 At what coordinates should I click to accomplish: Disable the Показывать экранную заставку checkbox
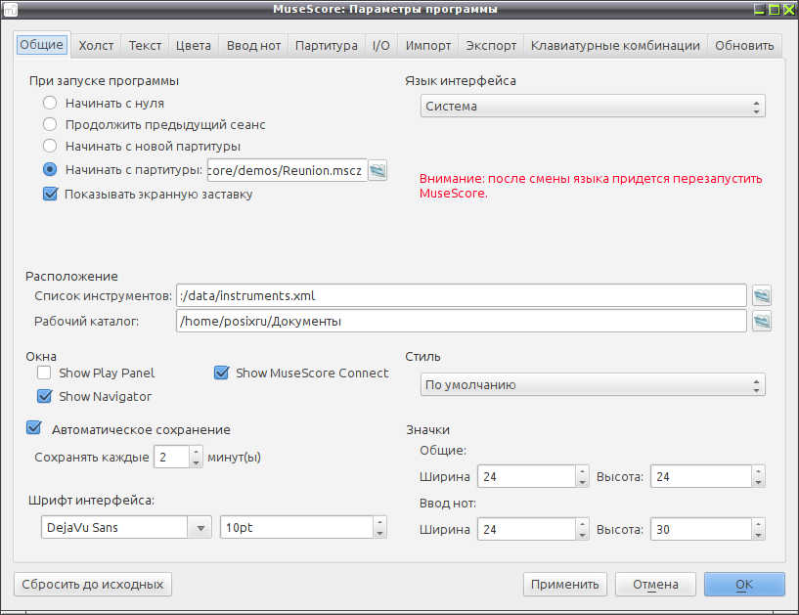point(50,194)
